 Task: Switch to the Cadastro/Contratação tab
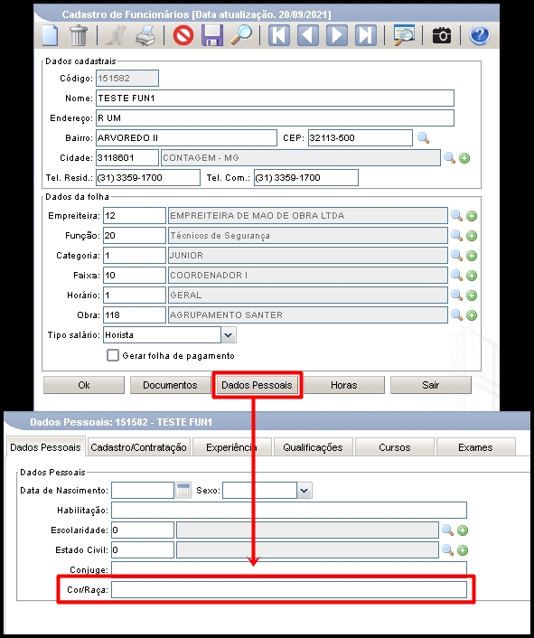coord(138,447)
